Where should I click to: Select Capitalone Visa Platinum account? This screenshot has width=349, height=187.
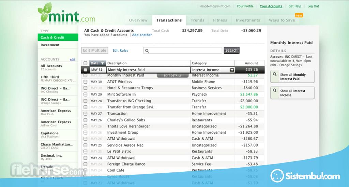[58, 135]
